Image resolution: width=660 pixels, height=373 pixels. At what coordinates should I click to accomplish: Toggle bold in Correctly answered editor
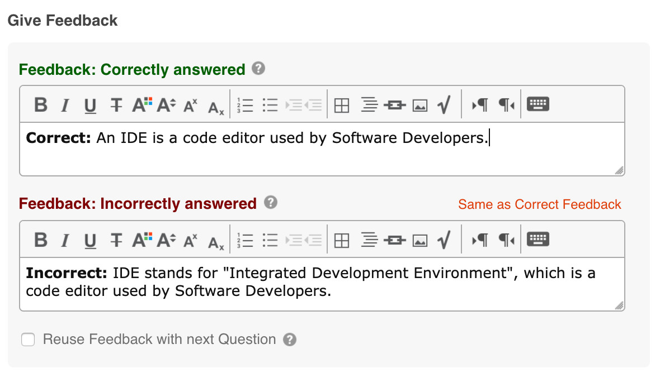click(41, 104)
